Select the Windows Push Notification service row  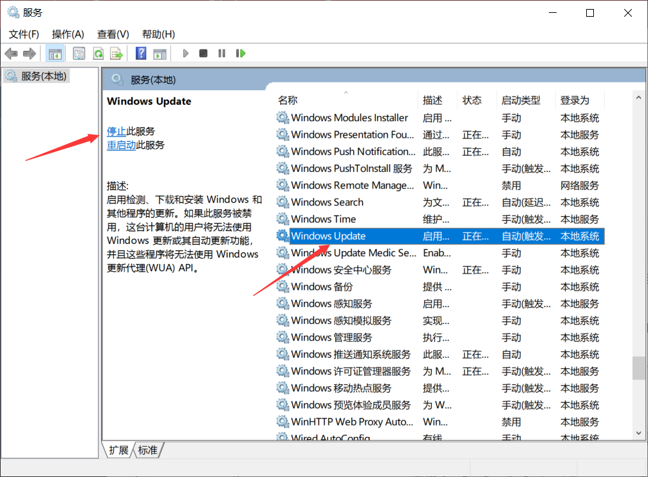tap(440, 152)
